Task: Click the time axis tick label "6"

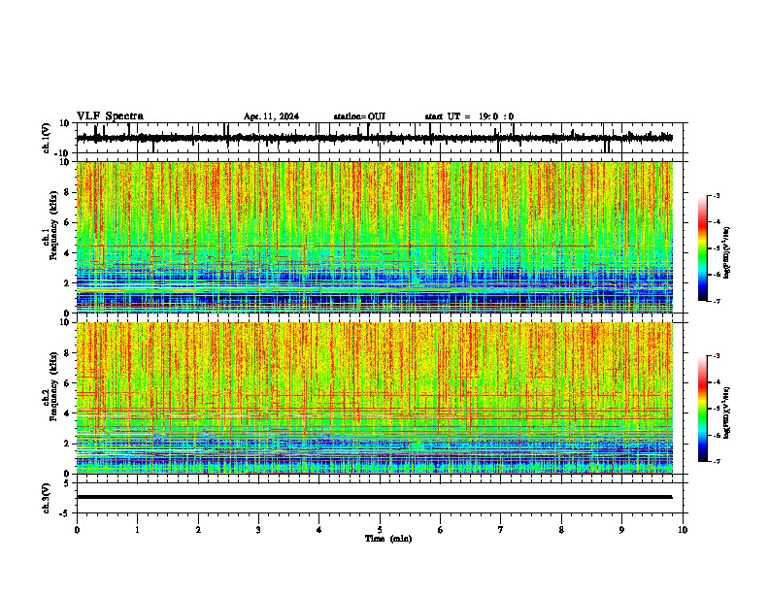Action: pos(441,530)
